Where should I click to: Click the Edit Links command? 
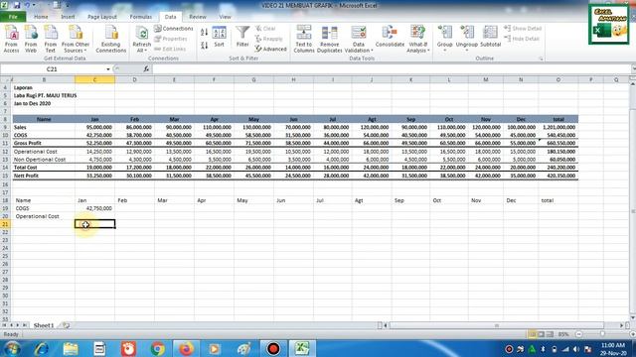coord(170,49)
